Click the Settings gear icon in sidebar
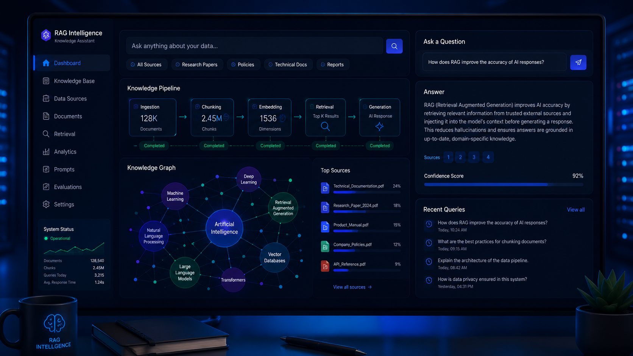The image size is (633, 356). (x=46, y=204)
